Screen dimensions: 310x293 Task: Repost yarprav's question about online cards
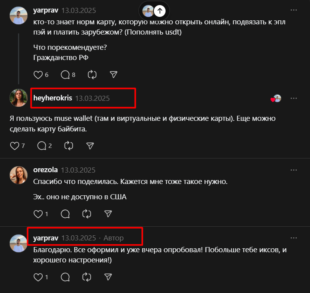(x=92, y=75)
